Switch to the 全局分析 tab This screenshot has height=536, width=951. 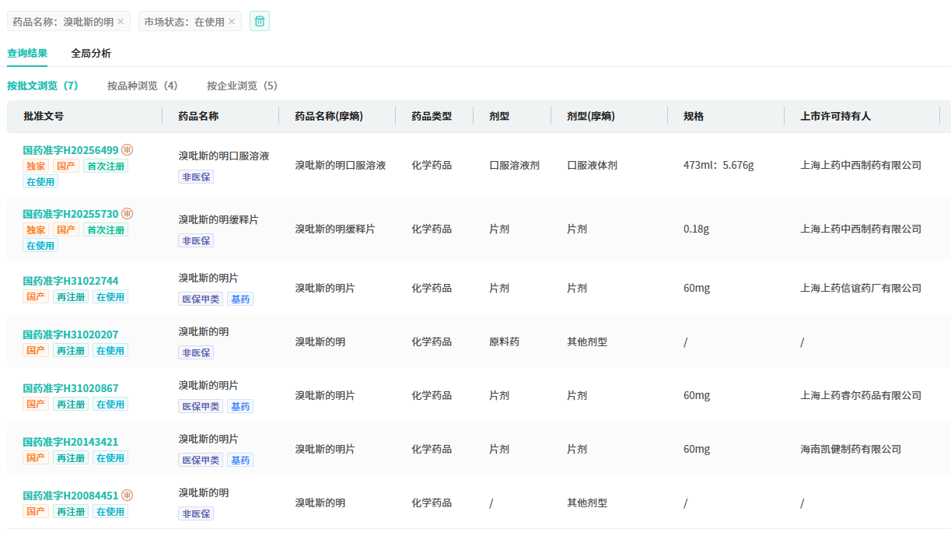click(91, 54)
